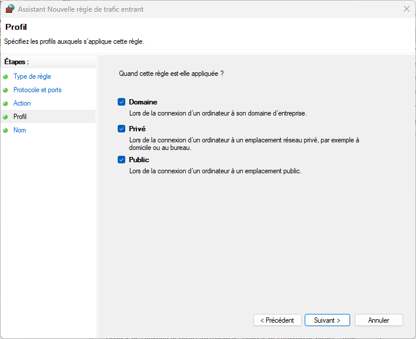Close the Assistant Nouvelle règle window
This screenshot has width=416, height=339.
click(x=406, y=9)
